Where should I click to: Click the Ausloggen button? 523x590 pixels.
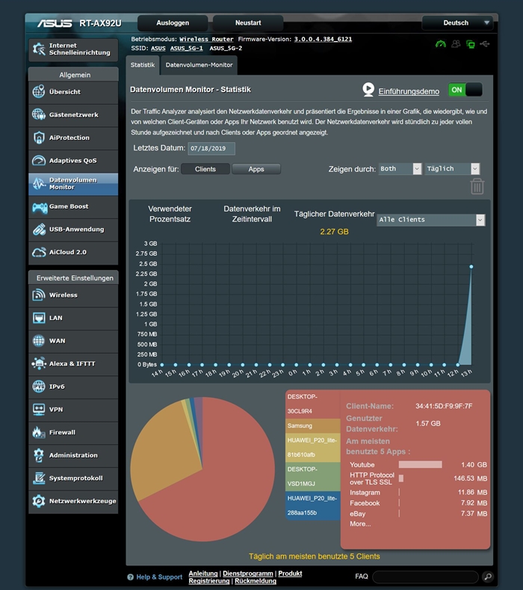173,23
